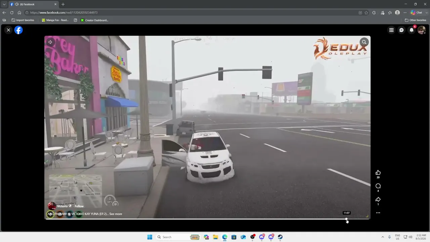The width and height of the screenshot is (430, 242).
Task: Open Edge Settings and more menu
Action: coord(405,12)
